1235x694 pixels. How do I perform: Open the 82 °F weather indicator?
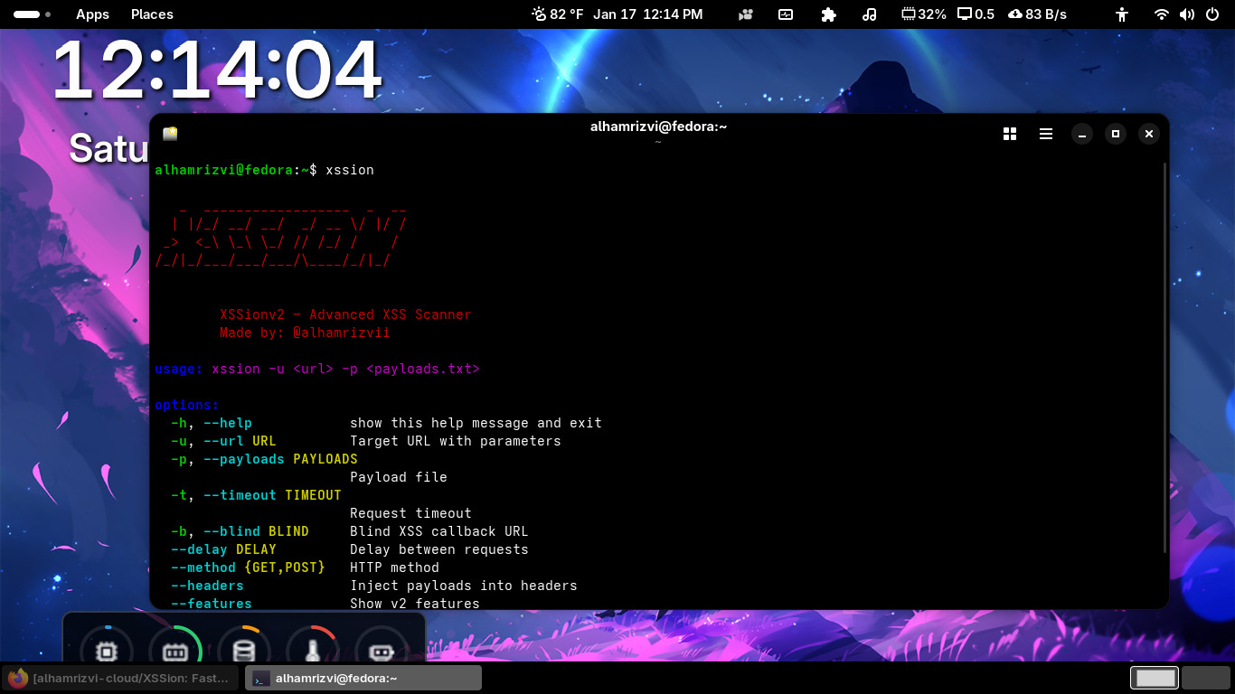click(x=558, y=14)
